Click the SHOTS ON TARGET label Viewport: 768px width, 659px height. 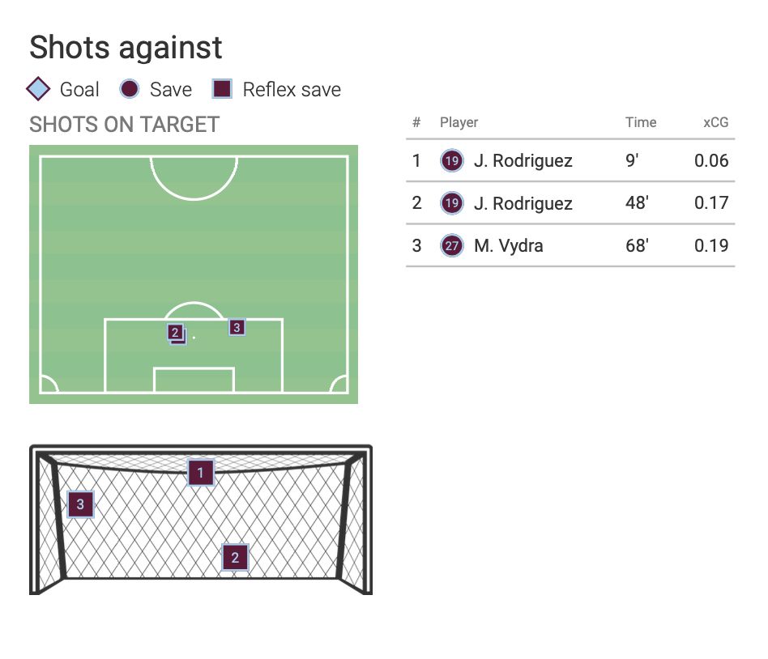pyautogui.click(x=124, y=125)
